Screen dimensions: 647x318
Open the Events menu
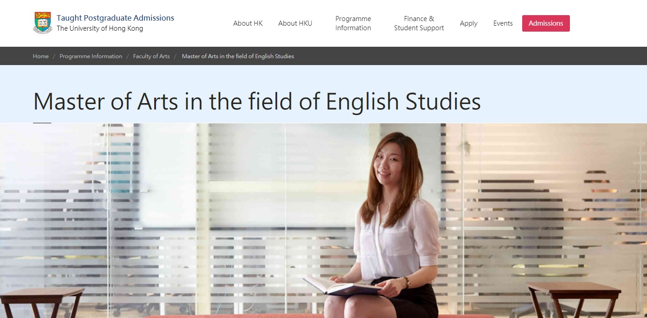pos(503,23)
